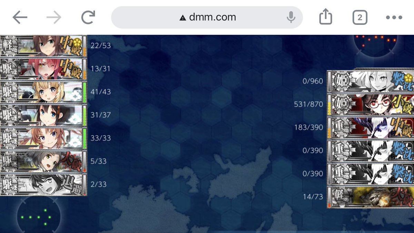This screenshot has height=233, width=414.
Task: Click the enemy HP text 0/960
Action: pos(313,81)
